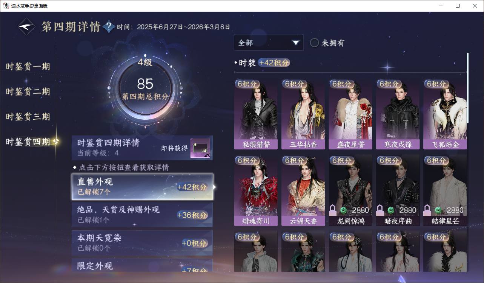This screenshot has height=283, width=484.
Task: Open the 全部 category dropdown
Action: (269, 43)
